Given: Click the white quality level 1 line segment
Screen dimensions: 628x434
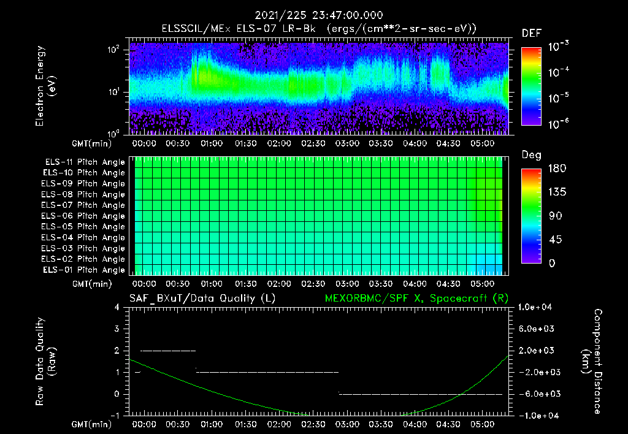Looking at the screenshot, I should (267, 372).
